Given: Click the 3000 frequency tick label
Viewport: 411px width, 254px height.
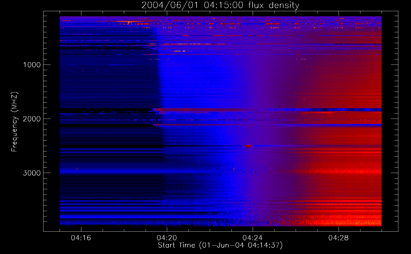Looking at the screenshot, I should point(32,173).
